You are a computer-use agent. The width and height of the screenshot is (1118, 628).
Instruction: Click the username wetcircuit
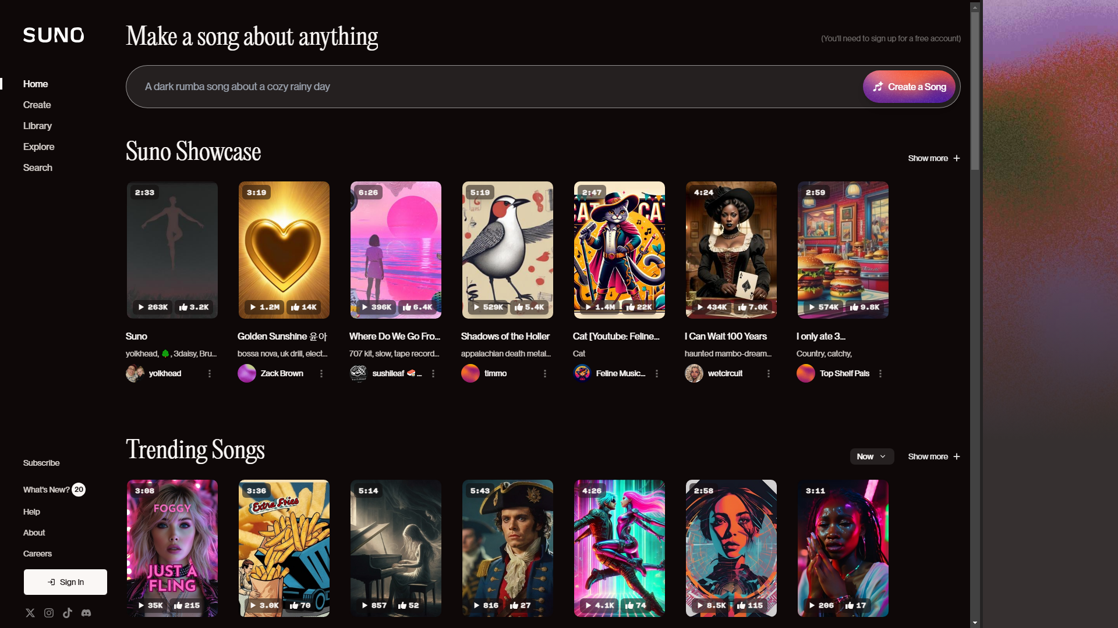click(725, 373)
